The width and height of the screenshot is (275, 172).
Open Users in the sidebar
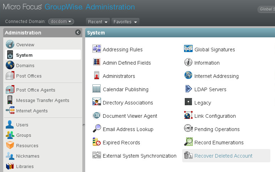22,125
